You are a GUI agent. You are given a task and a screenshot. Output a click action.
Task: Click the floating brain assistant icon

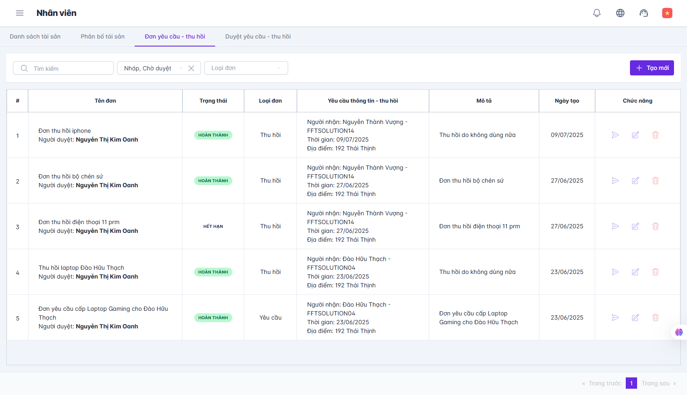(679, 332)
